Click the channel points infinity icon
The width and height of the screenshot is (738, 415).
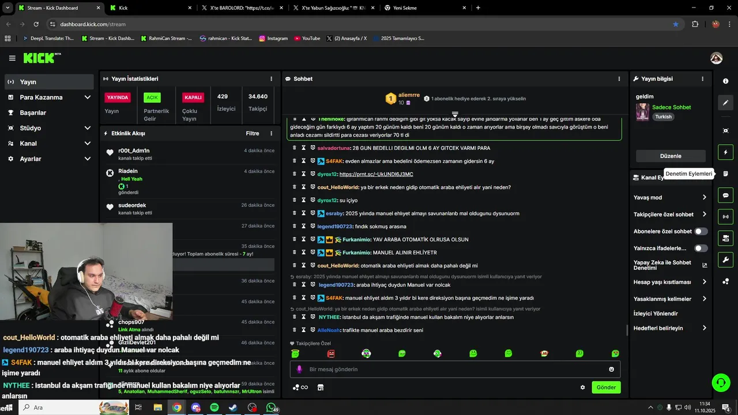point(300,387)
